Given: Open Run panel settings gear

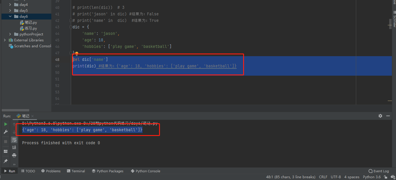Looking at the screenshot, I should point(380,116).
